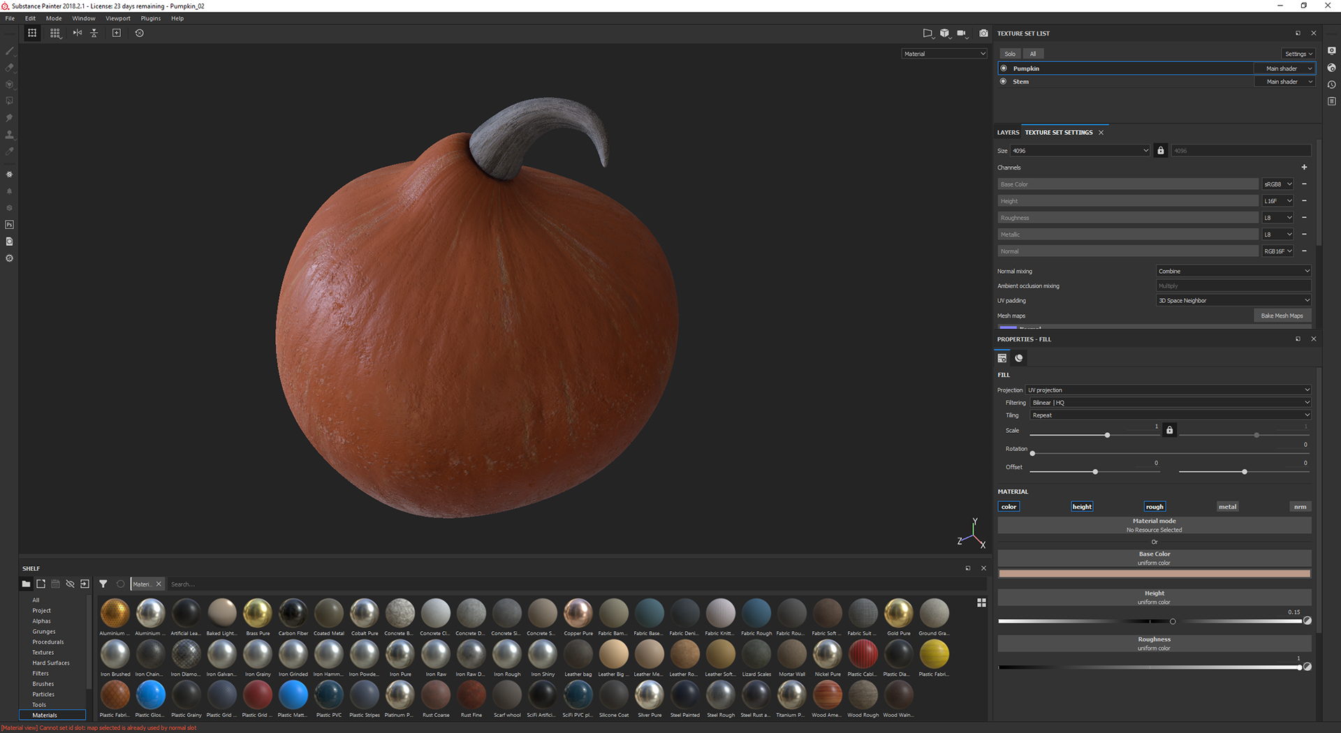Image resolution: width=1341 pixels, height=733 pixels.
Task: Open shelf folder view icon
Action: [26, 584]
